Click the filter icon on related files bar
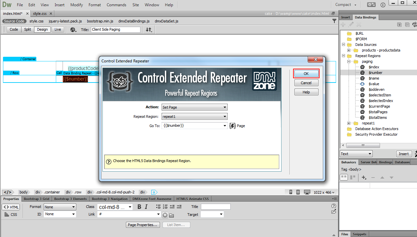The height and width of the screenshot is (237, 417). pyautogui.click(x=334, y=21)
